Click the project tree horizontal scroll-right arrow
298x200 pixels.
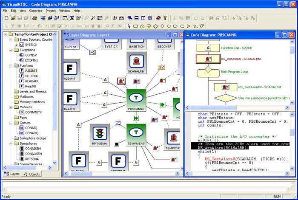click(50, 168)
